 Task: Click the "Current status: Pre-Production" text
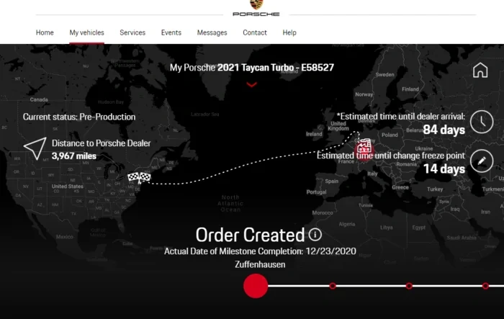click(x=79, y=117)
